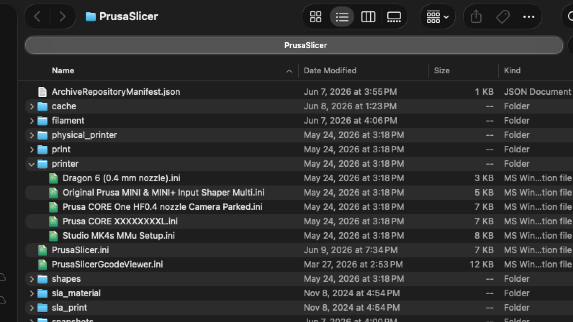The image size is (573, 322).
Task: Sort by the Kind column
Action: coord(512,71)
